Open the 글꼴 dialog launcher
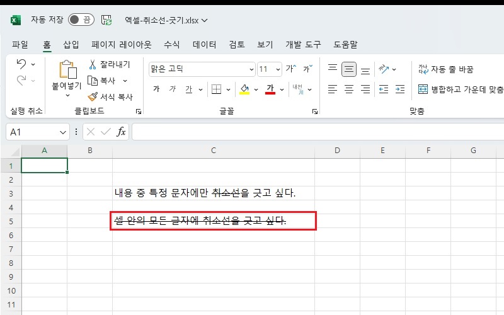 pos(315,112)
